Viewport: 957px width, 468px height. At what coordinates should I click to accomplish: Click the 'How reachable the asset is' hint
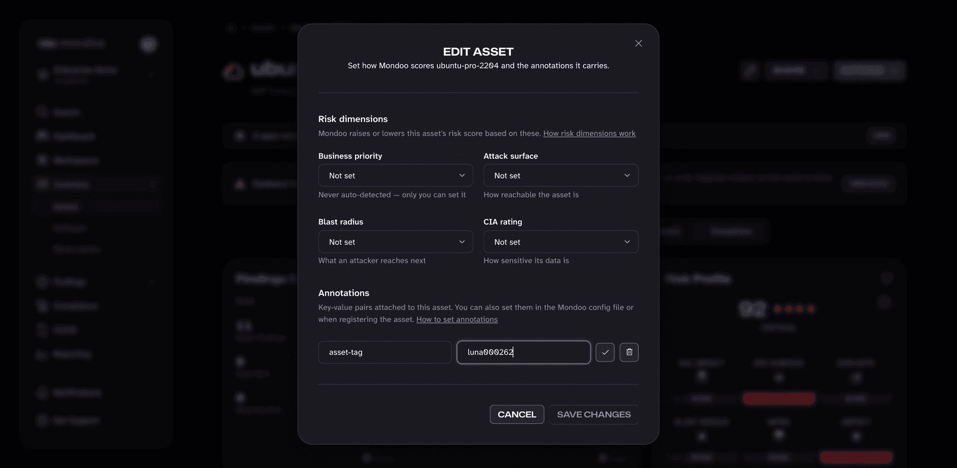[x=531, y=195]
